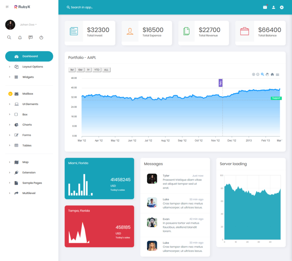Open the Layout Options menu item
292x261 pixels.
29,67
